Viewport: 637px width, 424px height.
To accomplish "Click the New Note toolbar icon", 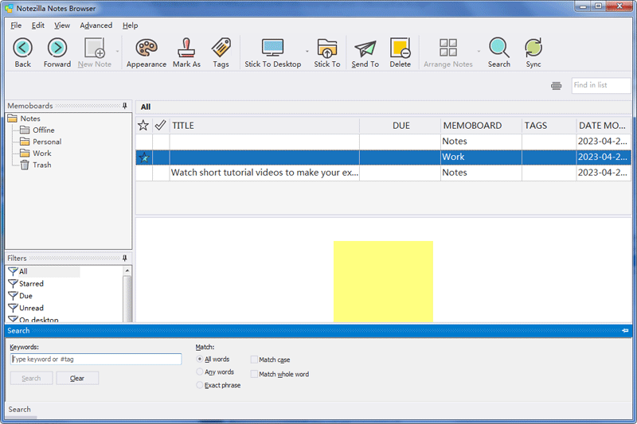I will [x=95, y=48].
